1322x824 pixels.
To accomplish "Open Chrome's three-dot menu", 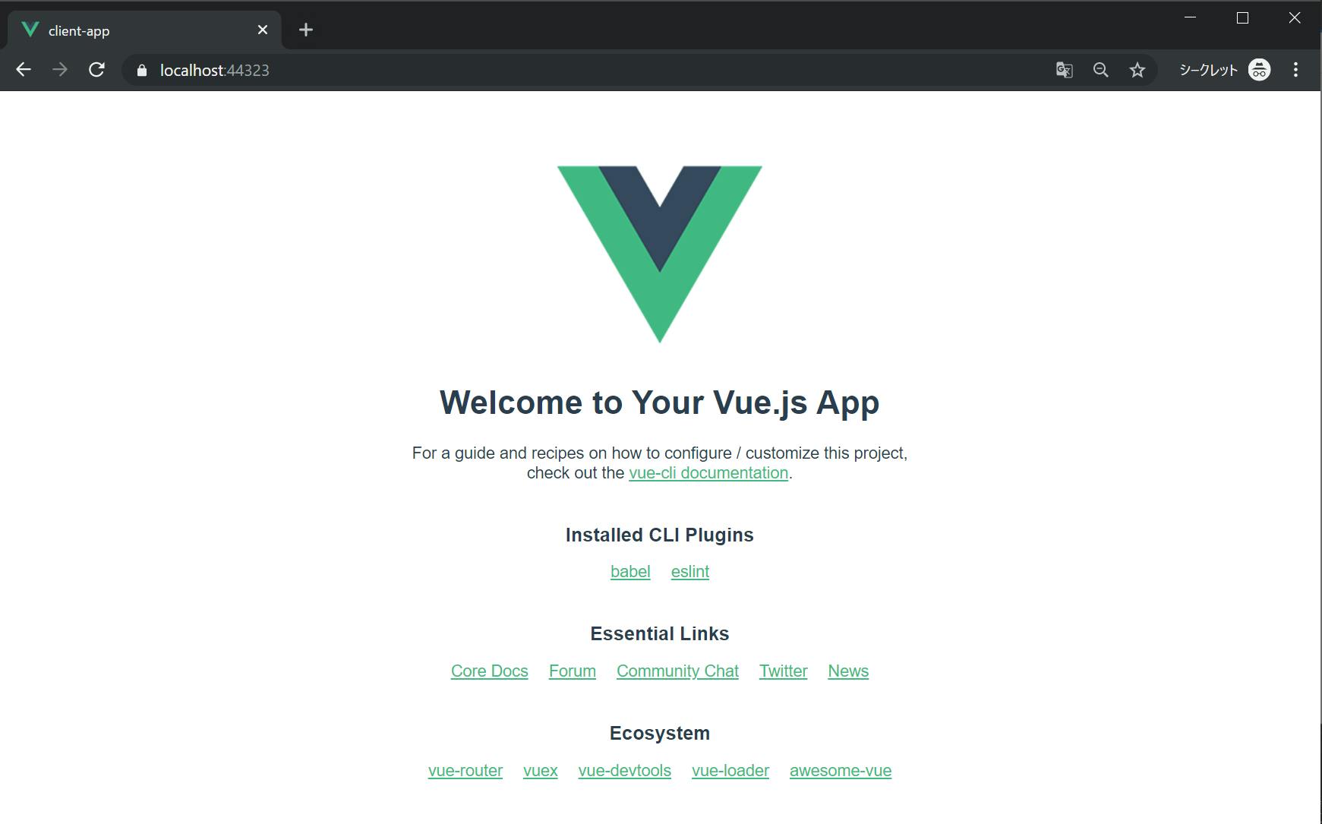I will tap(1295, 70).
